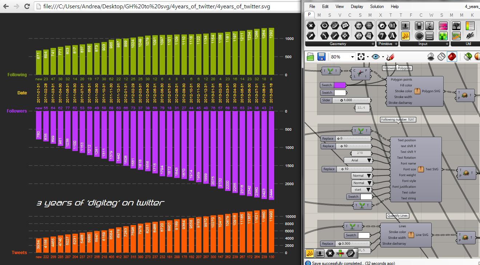
Task: Open the Solution menu
Action: coord(377,7)
